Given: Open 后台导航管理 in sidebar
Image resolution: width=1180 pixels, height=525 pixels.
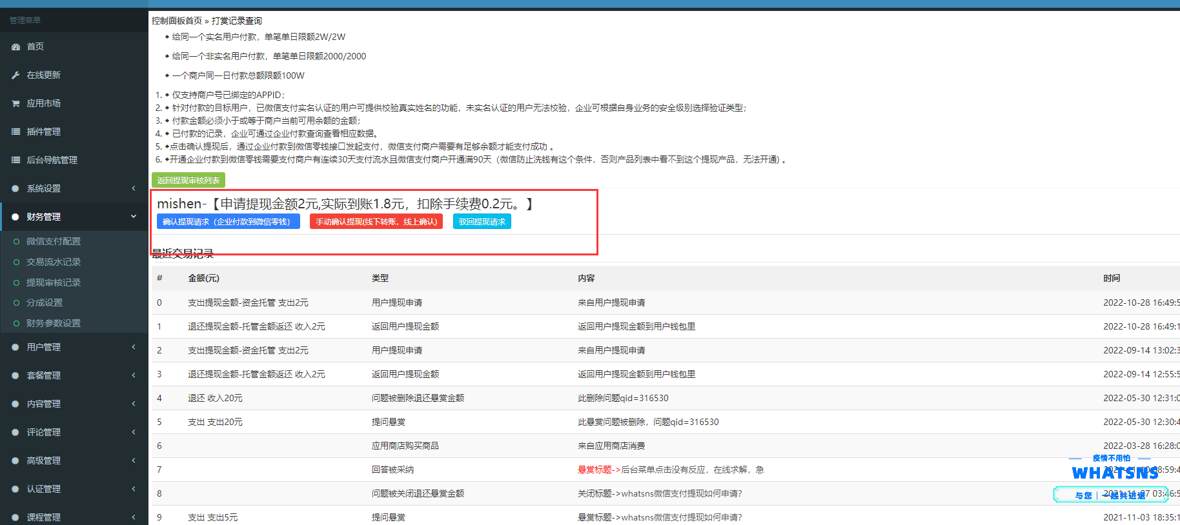Looking at the screenshot, I should pos(52,160).
